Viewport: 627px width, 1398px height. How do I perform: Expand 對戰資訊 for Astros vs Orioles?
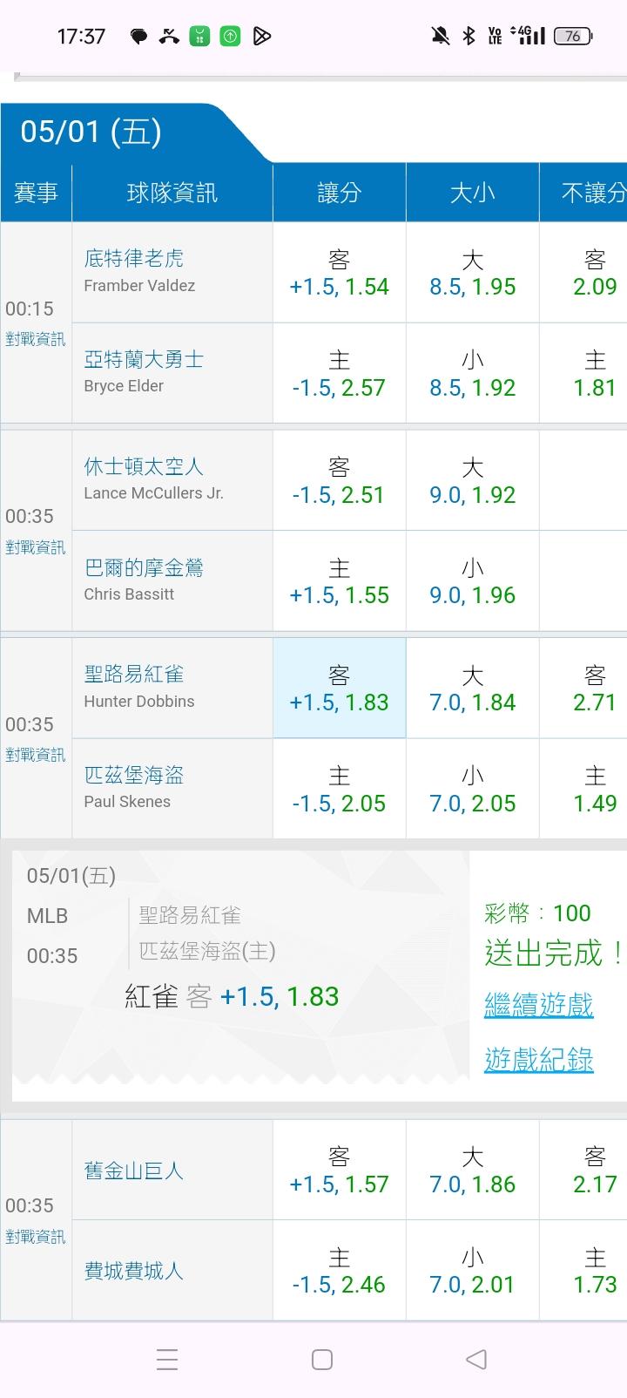point(36,547)
